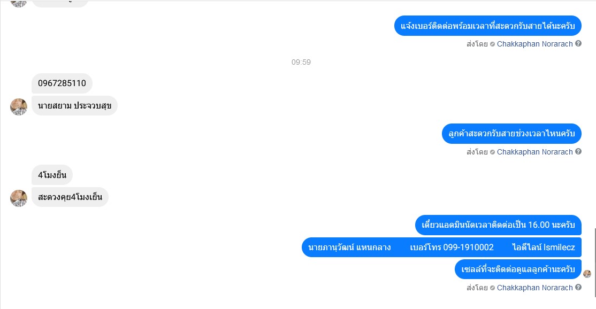Select the แจ้งเบอร์ติดต่อพร้อมเวลา blue message

[x=488, y=26]
